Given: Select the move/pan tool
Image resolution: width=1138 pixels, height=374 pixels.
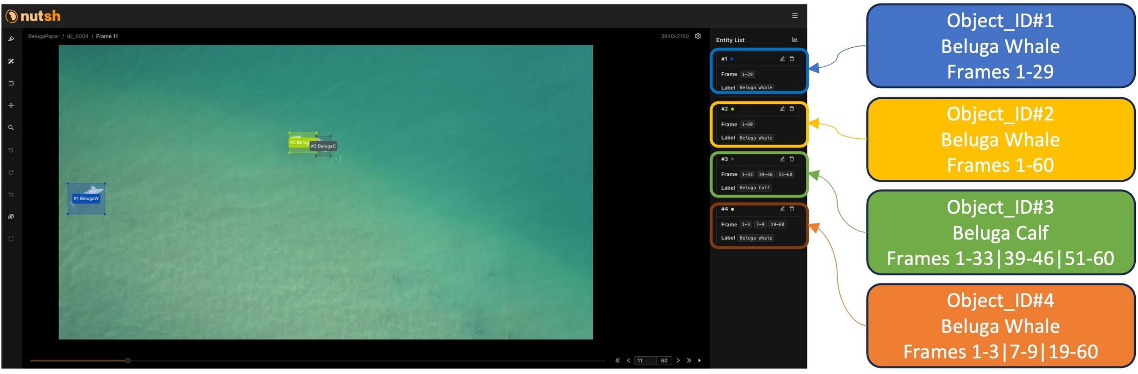Looking at the screenshot, I should pos(11,106).
